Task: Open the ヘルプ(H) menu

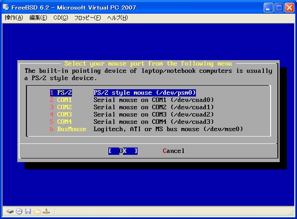Action: (x=118, y=18)
